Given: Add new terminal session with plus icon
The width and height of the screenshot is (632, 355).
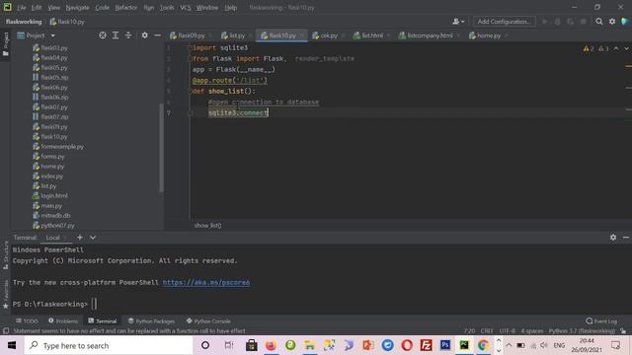Looking at the screenshot, I should 80,238.
